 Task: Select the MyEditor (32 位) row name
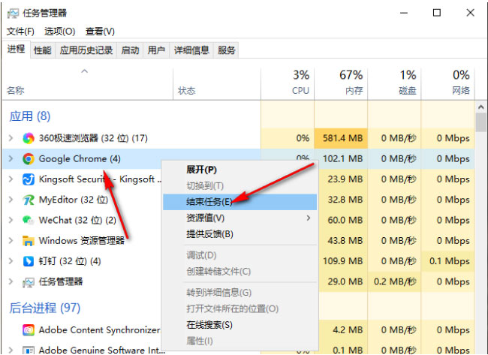click(x=73, y=200)
